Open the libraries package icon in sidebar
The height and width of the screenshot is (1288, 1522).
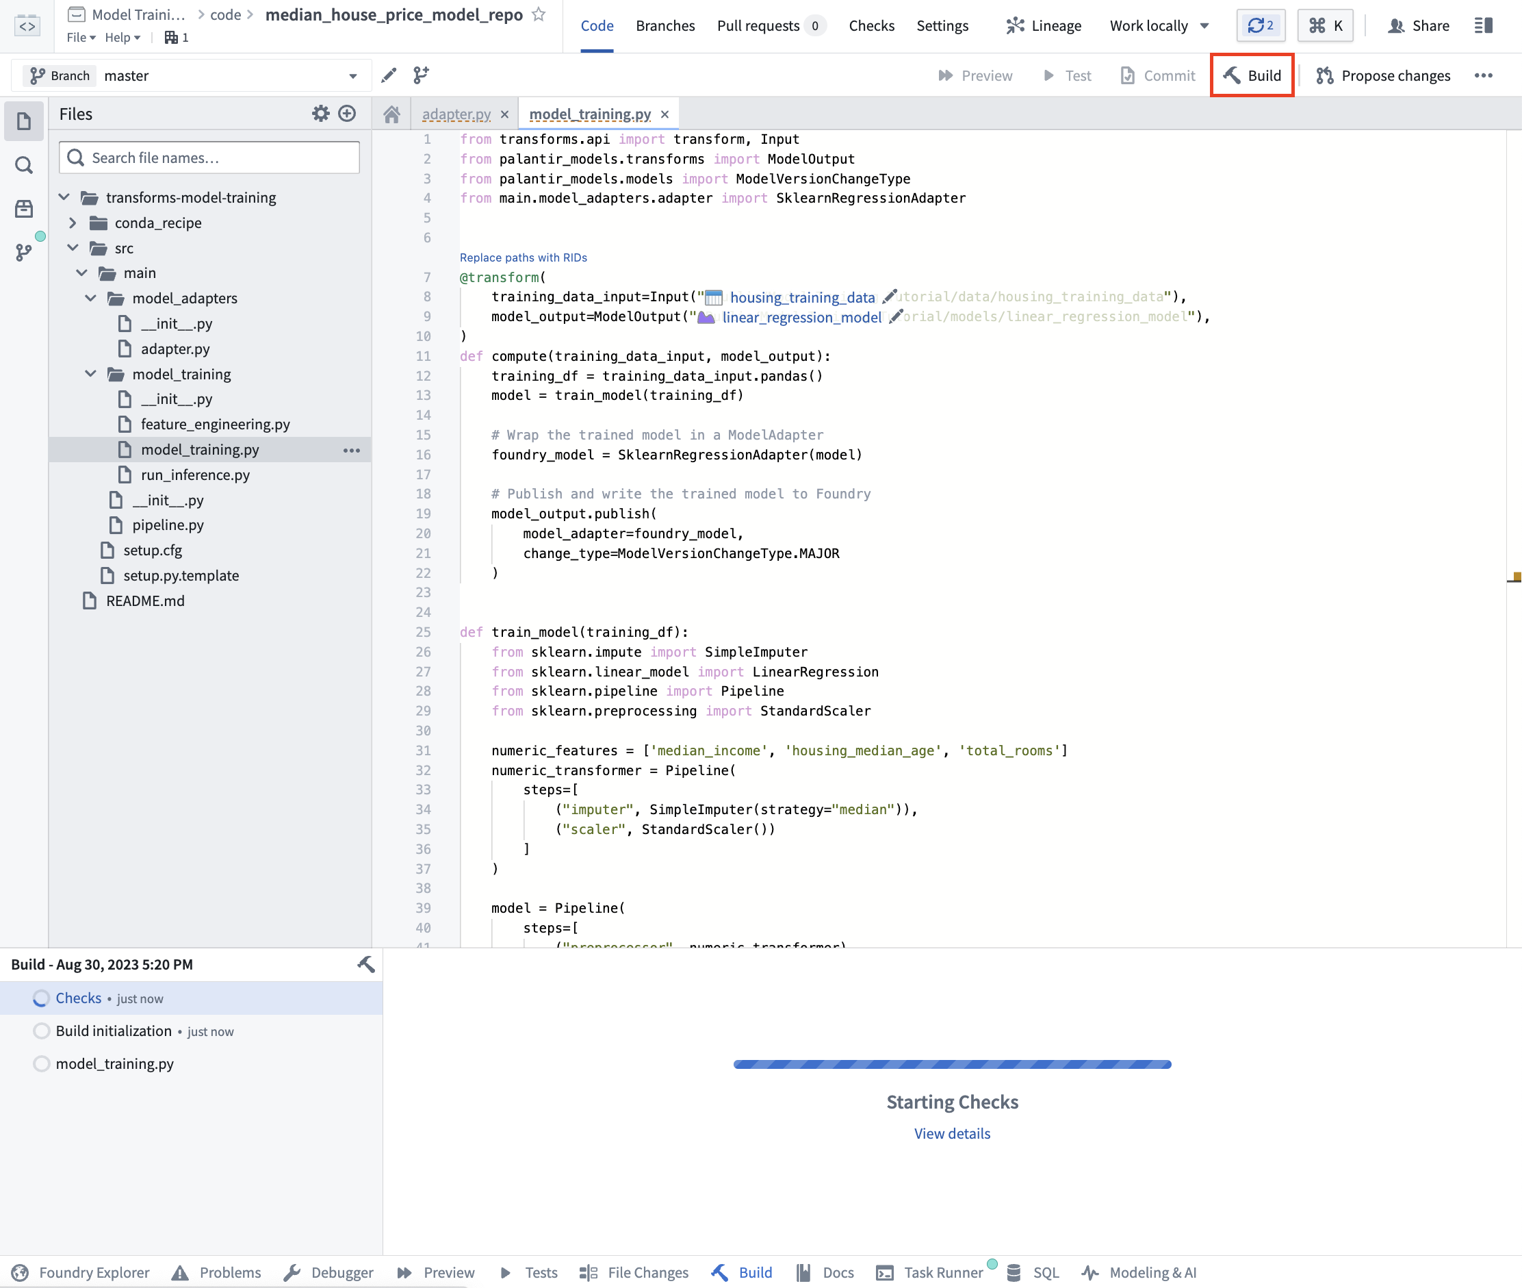tap(24, 209)
